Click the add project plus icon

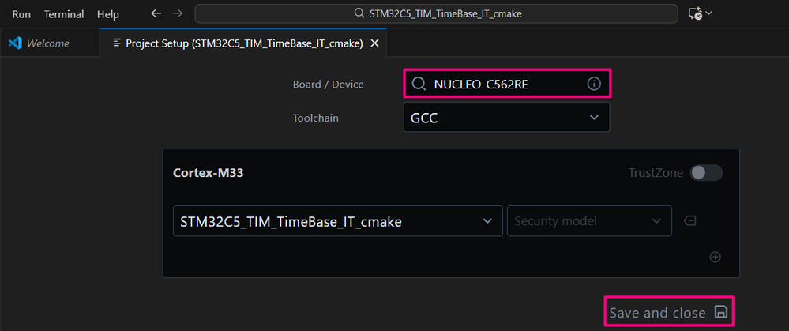[x=715, y=257]
